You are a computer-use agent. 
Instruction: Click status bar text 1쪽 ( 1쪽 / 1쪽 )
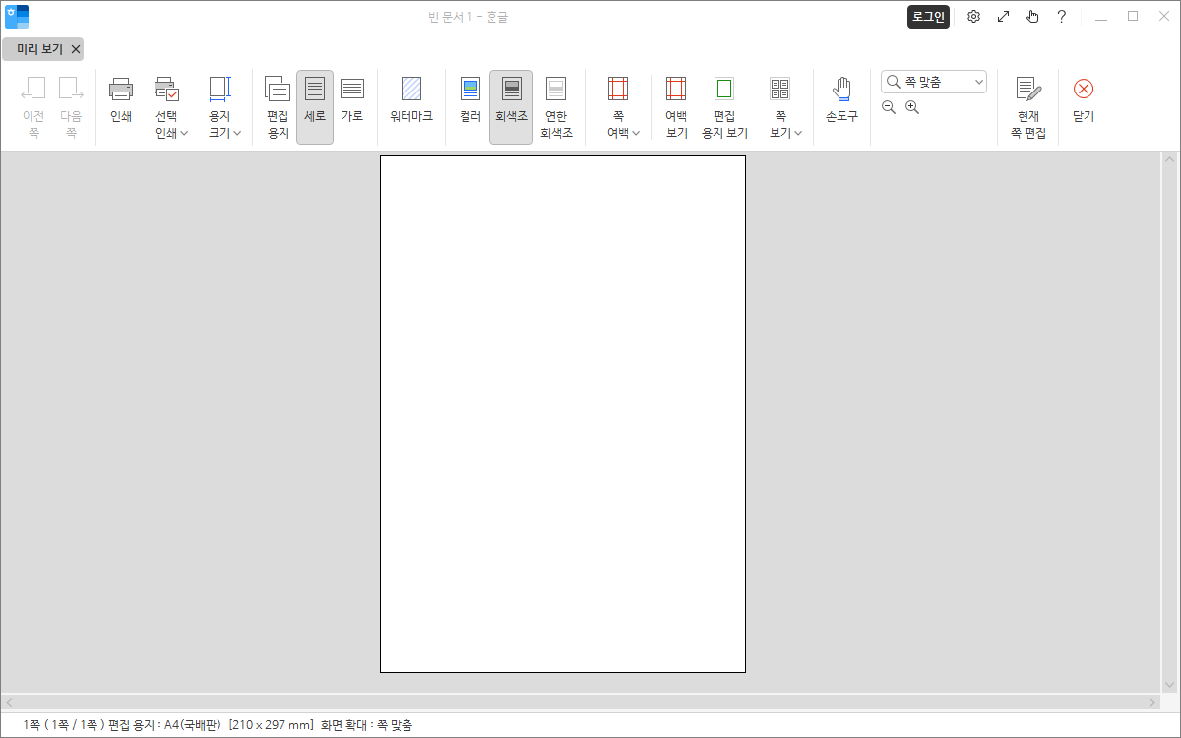pyautogui.click(x=64, y=725)
